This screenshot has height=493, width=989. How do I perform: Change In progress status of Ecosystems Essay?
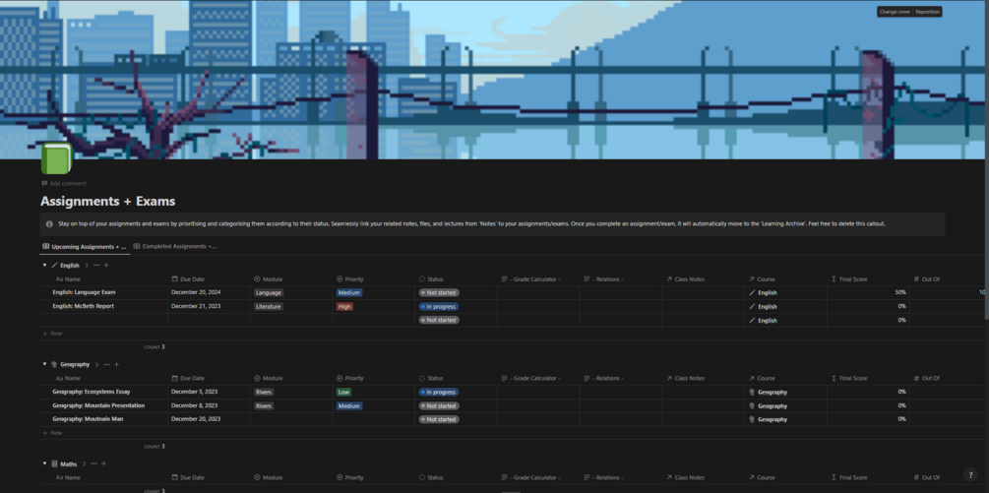(x=439, y=392)
